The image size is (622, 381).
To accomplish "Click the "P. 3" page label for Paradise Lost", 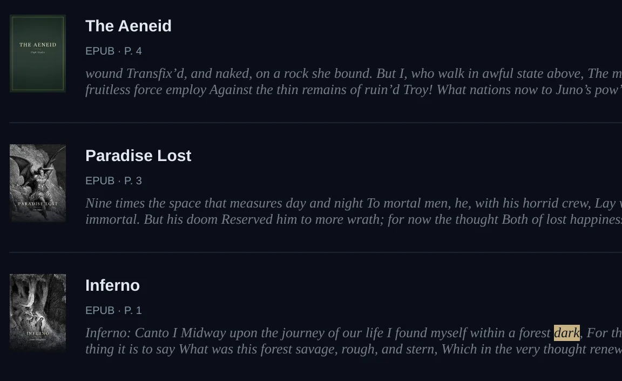I will point(133,181).
